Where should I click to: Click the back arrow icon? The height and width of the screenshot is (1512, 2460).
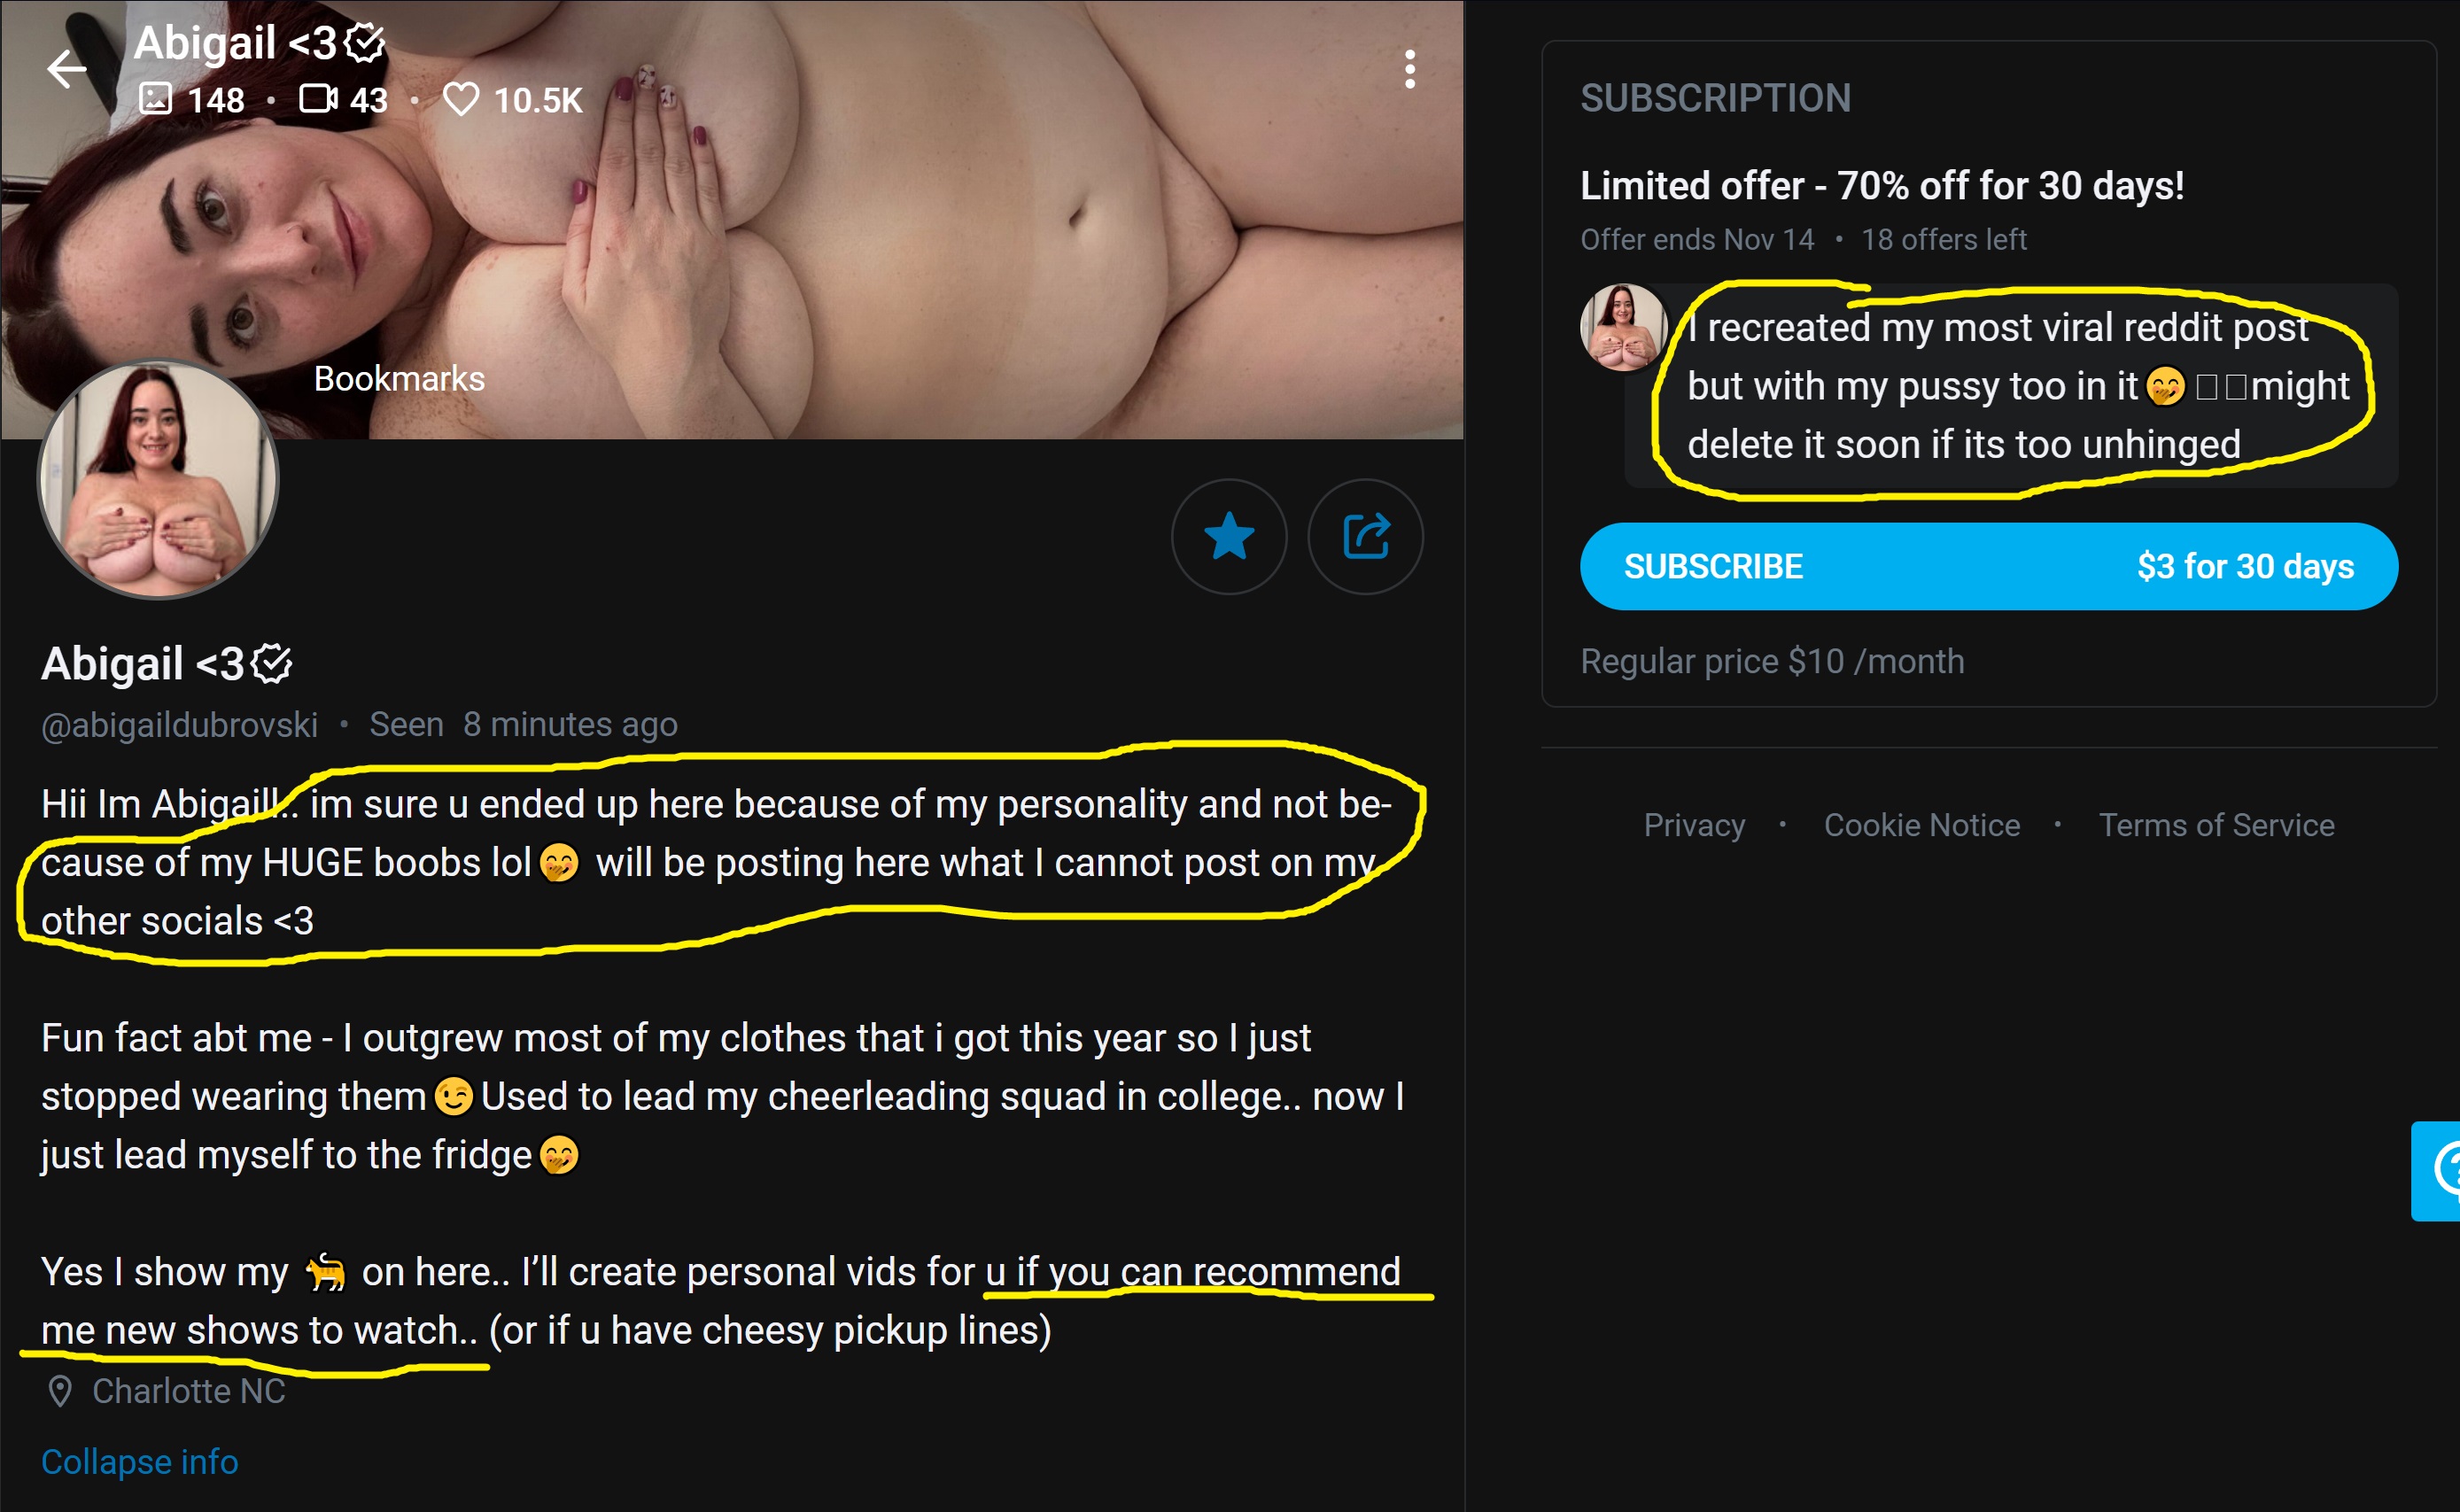click(67, 69)
